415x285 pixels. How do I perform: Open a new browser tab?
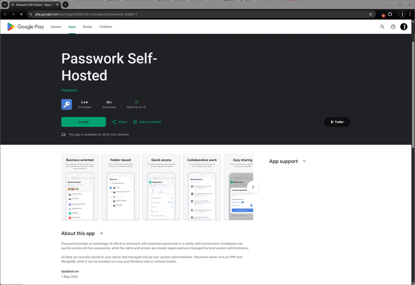click(x=65, y=4)
